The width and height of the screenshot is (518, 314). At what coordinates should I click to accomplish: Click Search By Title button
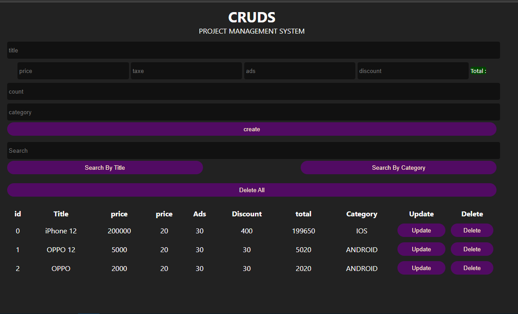coord(105,168)
